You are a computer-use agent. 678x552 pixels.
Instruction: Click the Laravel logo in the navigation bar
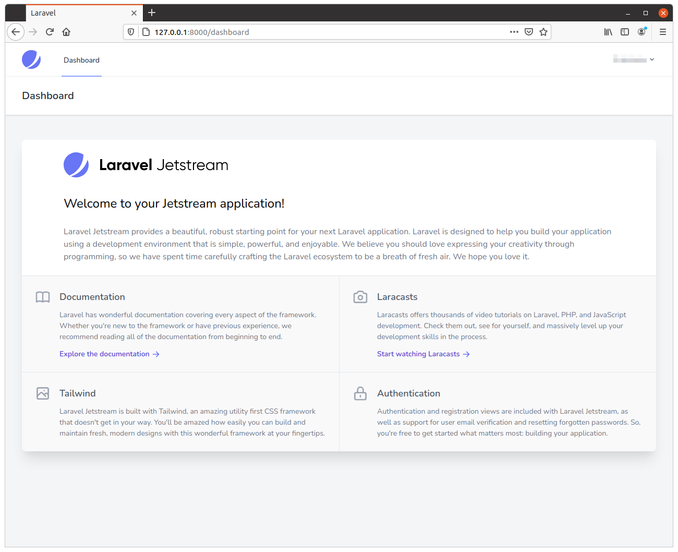(x=31, y=59)
